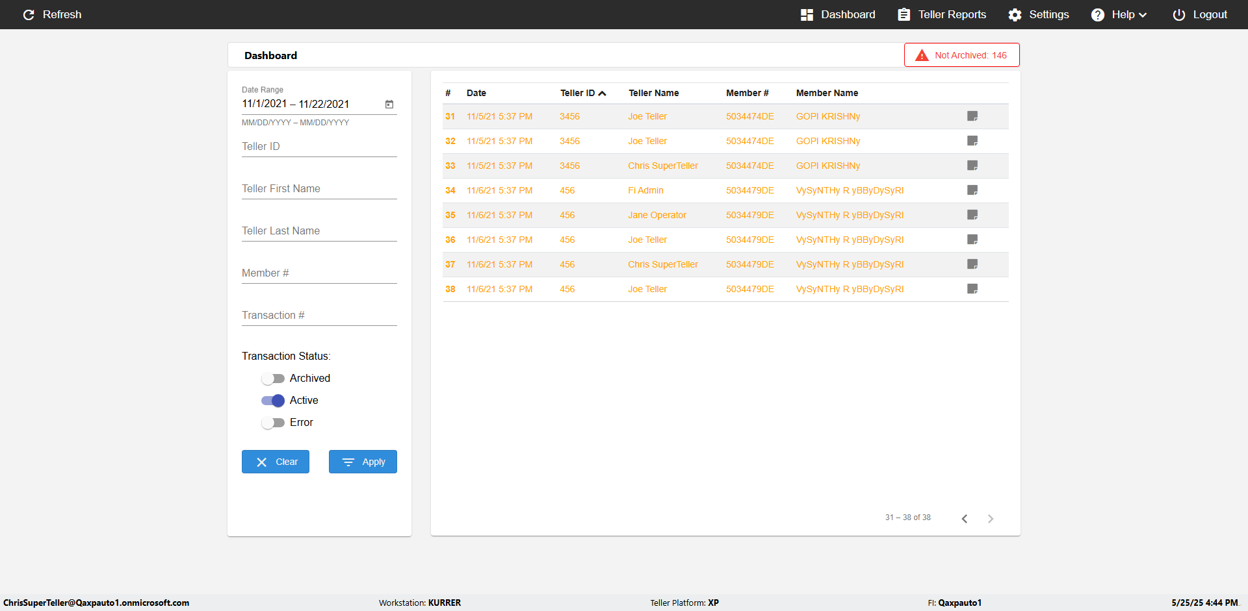
Task: Open the note icon for row 34
Action: [x=972, y=190]
